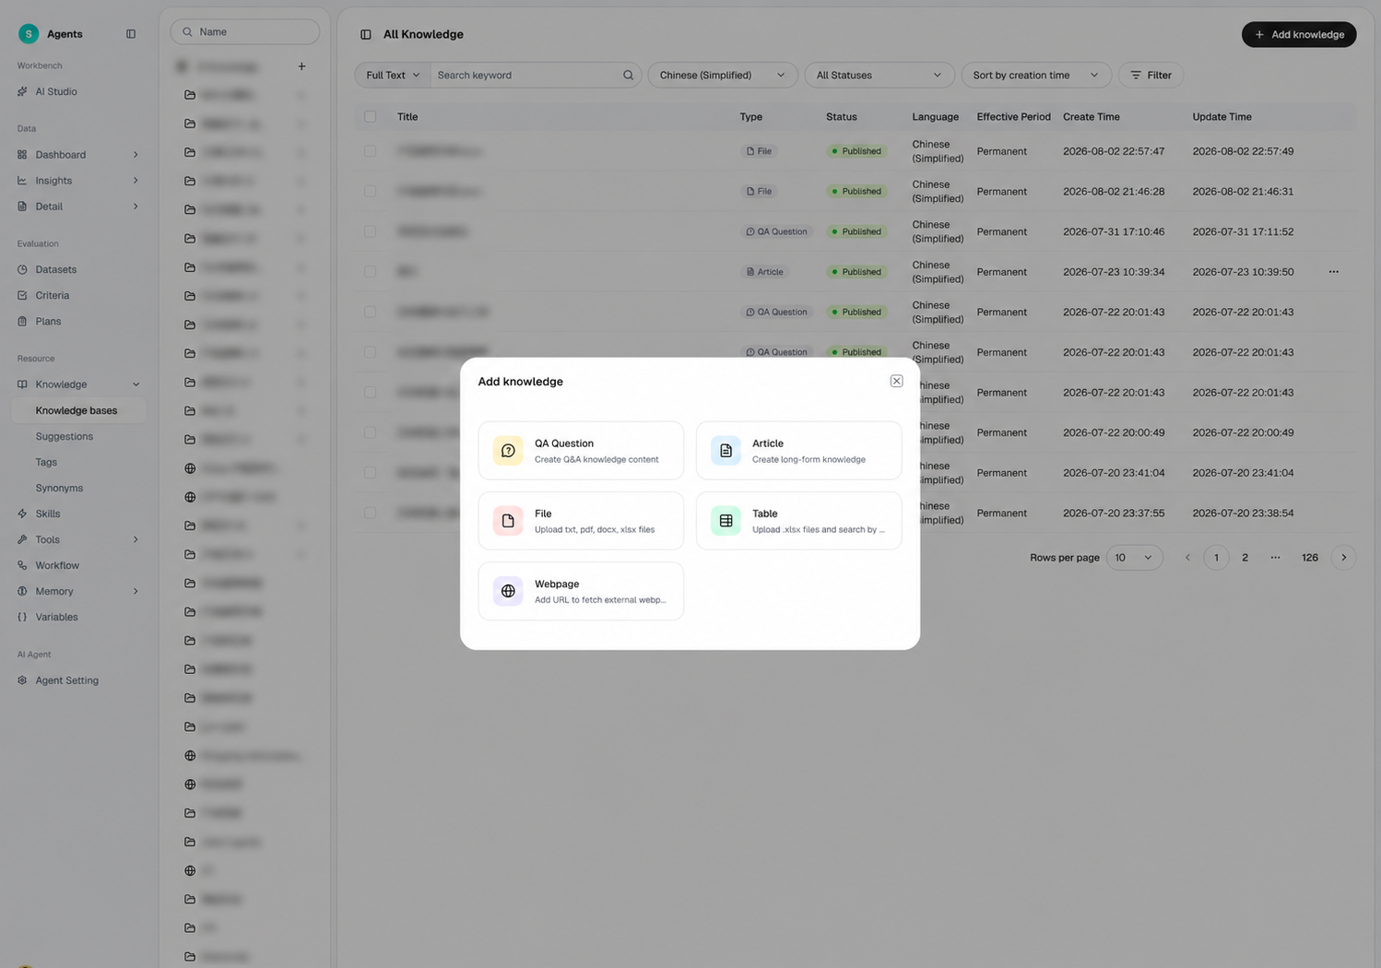Go to the next page arrow

(x=1343, y=558)
